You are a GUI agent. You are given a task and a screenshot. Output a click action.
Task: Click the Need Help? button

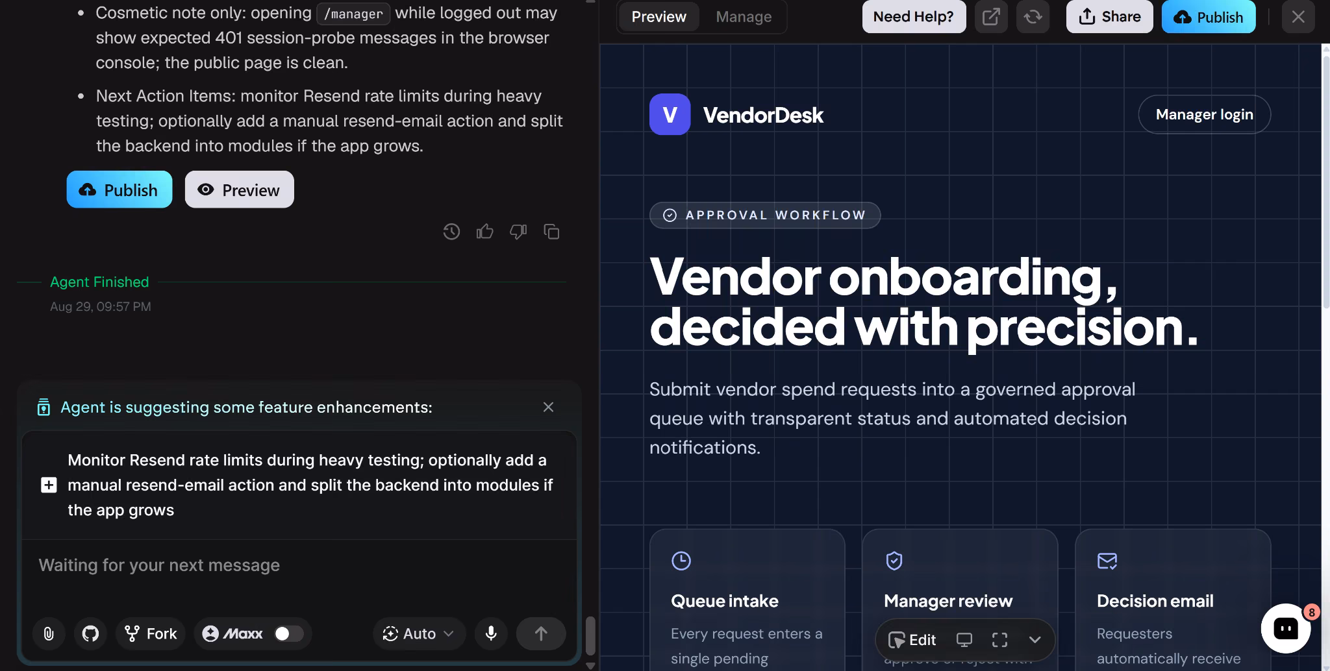[x=914, y=17]
